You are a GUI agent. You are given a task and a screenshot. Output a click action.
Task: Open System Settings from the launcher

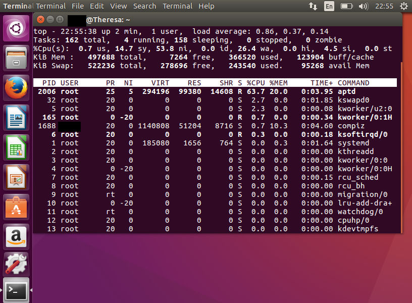click(x=16, y=263)
